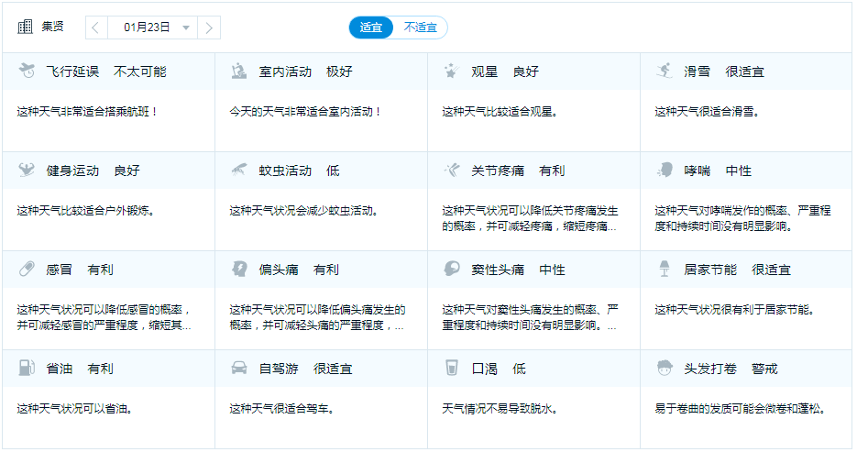This screenshot has width=857, height=452.
Task: Click the car icon next to 自驾游
Action: (x=239, y=368)
